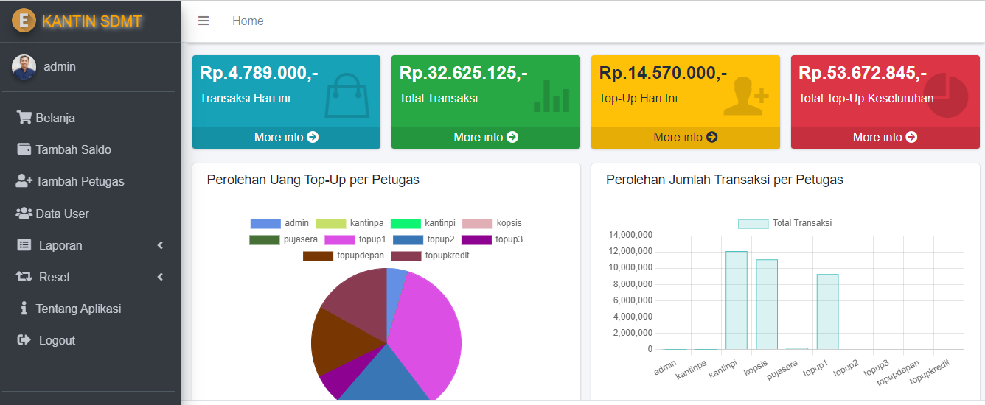985x405 pixels.
Task: Click the Tambah Saldo wallet icon
Action: pos(24,149)
